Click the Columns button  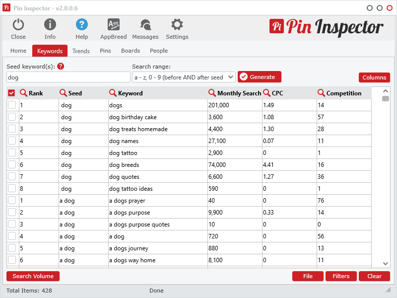[374, 77]
